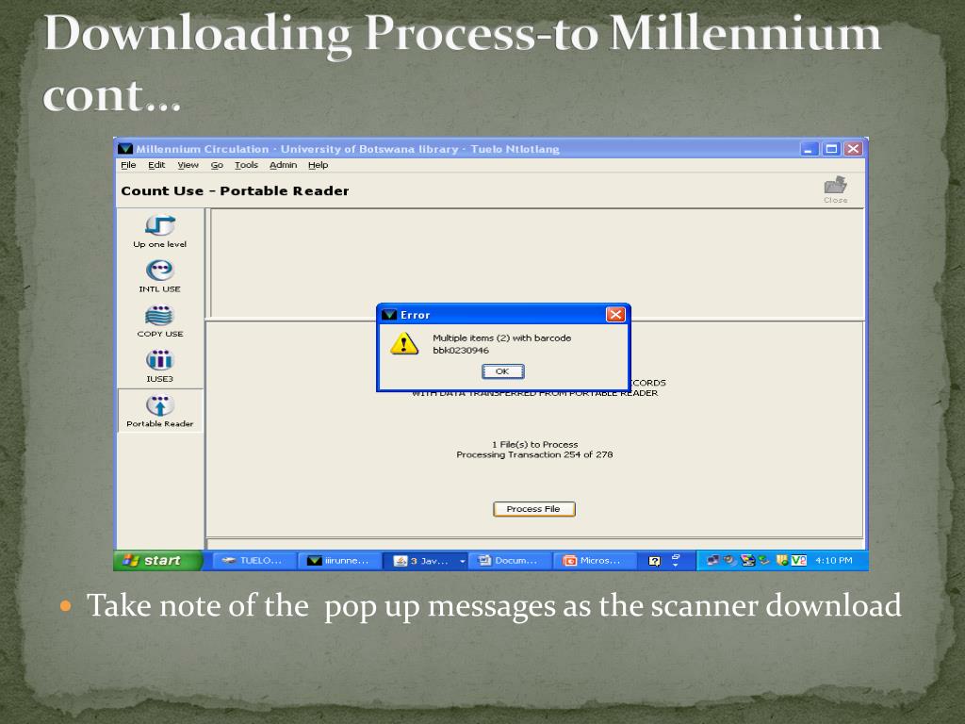The image size is (965, 724).
Task: Open the Help menu
Action: pyautogui.click(x=319, y=165)
